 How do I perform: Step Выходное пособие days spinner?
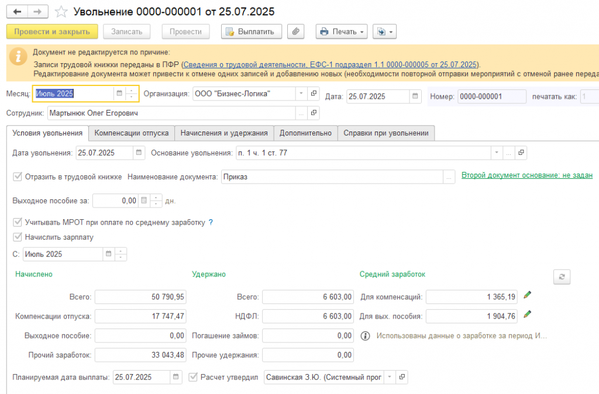(x=156, y=201)
